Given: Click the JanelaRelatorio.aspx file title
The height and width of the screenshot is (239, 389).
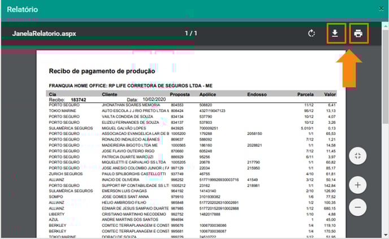Looking at the screenshot, I should pyautogui.click(x=44, y=33).
